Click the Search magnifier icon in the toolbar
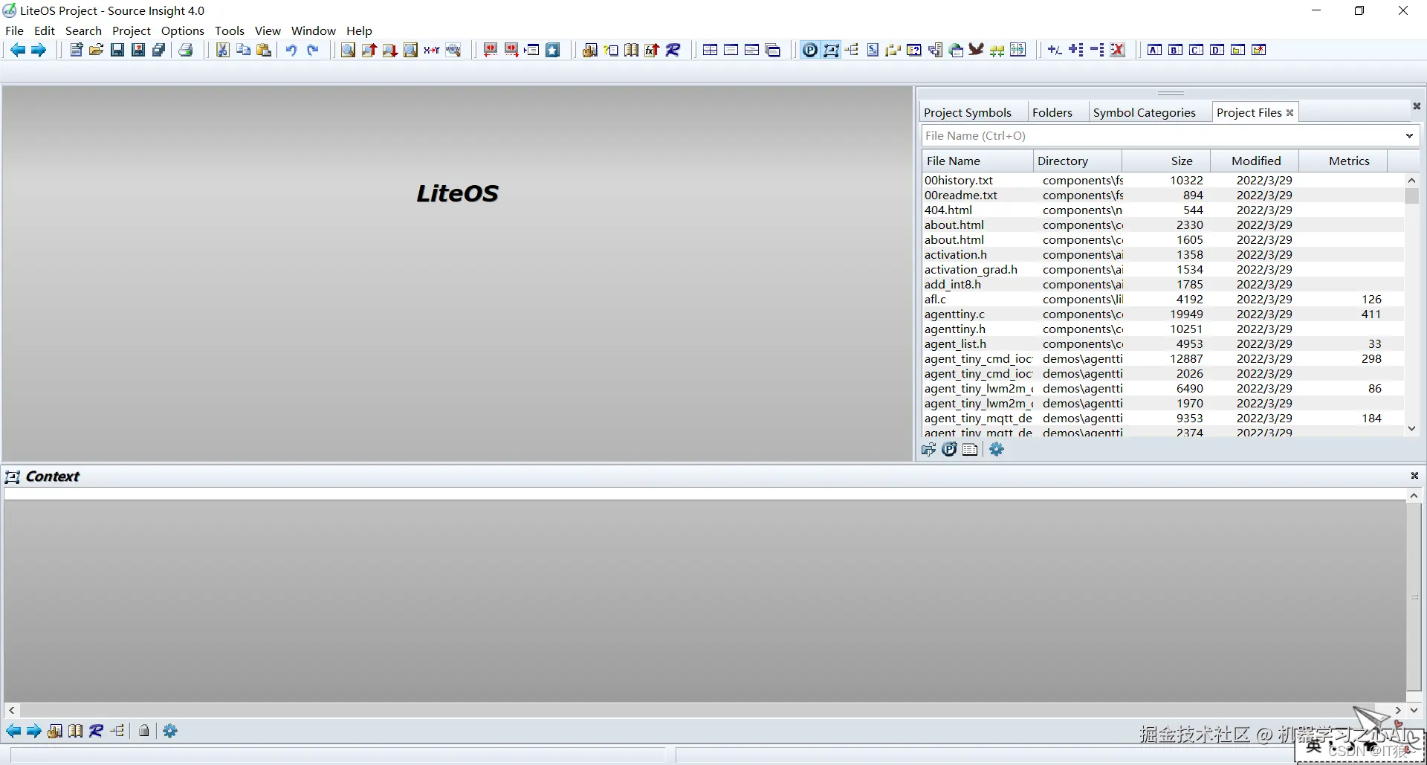Image resolution: width=1427 pixels, height=765 pixels. click(x=348, y=50)
